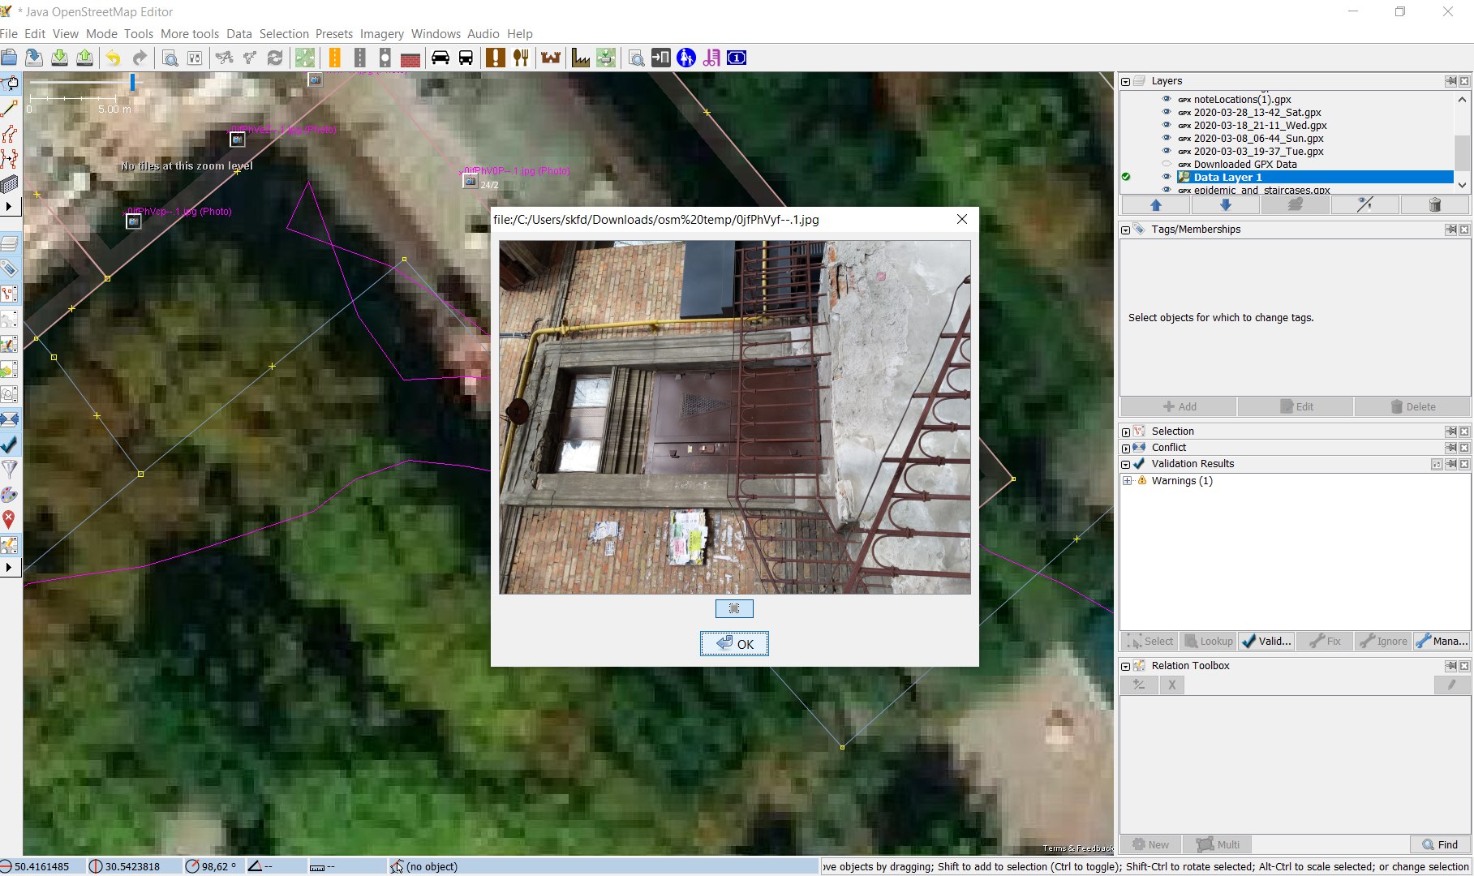Click the Mana... button in Validation Results
The width and height of the screenshot is (1474, 876).
pyautogui.click(x=1442, y=641)
